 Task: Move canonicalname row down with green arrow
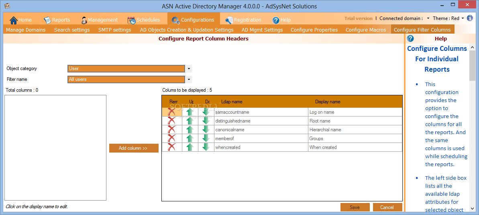206,130
